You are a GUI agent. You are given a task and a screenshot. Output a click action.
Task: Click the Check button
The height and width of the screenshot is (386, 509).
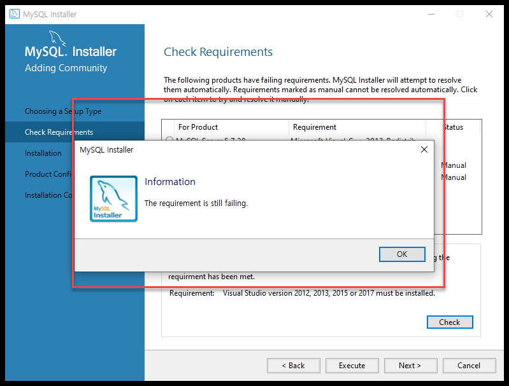tap(450, 322)
